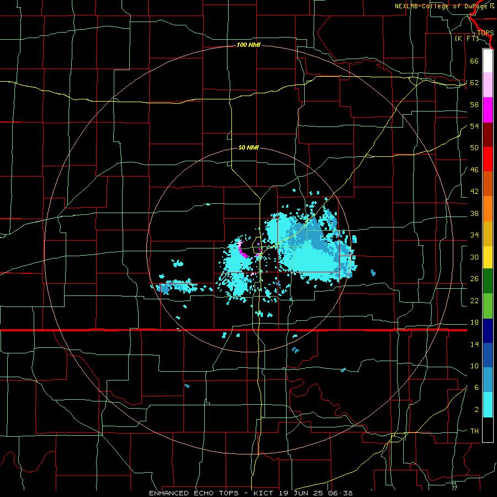The width and height of the screenshot is (497, 497).
Task: Click the light green legend swatch
Action: point(488,306)
